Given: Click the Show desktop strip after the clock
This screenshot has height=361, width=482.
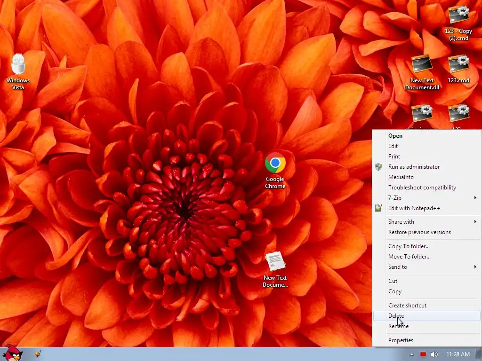Looking at the screenshot, I should pos(479,354).
